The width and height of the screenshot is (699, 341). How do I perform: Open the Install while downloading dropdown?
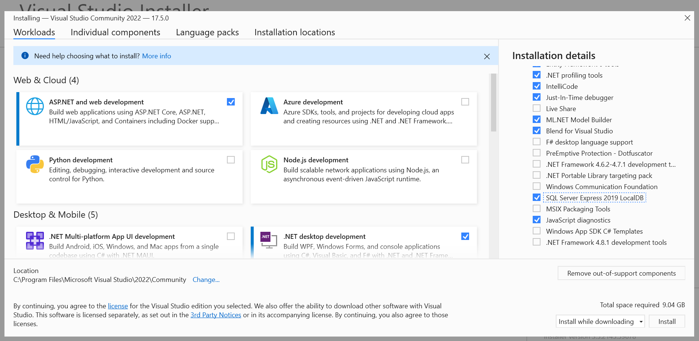[x=600, y=321]
